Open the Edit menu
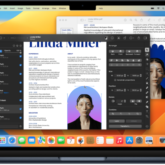The width and height of the screenshot is (165, 165). click(x=5, y=8)
